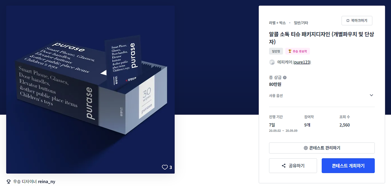Click the bookmark icon in 북마크하기

tap(348, 21)
